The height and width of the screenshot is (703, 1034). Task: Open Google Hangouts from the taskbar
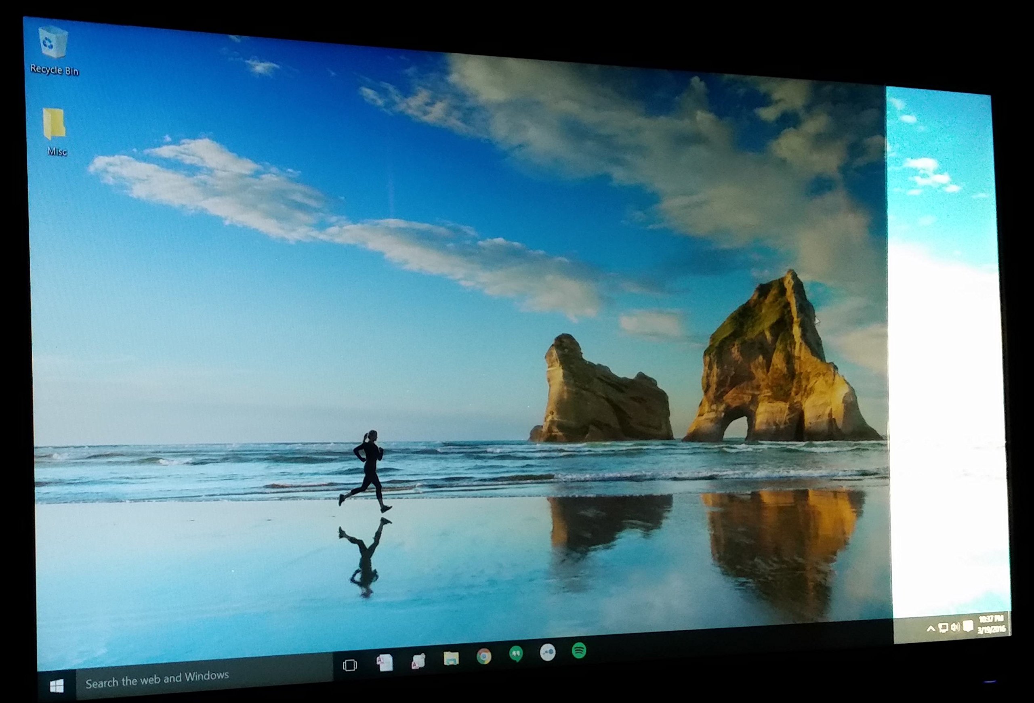516,654
